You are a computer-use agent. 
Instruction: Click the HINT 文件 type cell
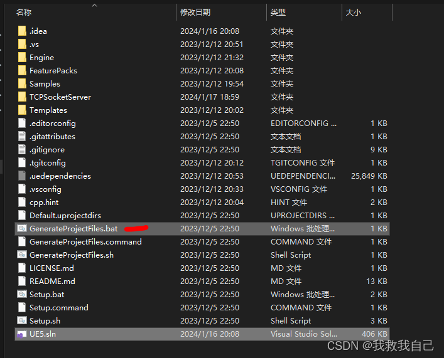(289, 202)
